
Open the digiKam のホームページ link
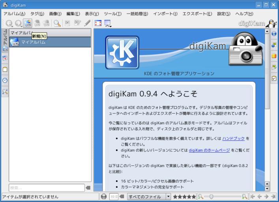coord(209,150)
